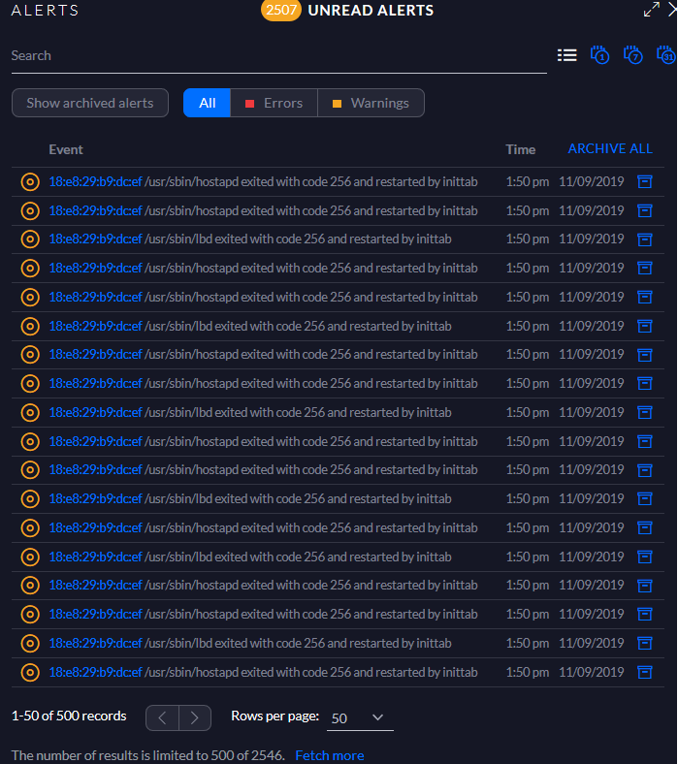Open MAC address link in first lbd alert
Image resolution: width=678 pixels, height=764 pixels.
coord(95,239)
